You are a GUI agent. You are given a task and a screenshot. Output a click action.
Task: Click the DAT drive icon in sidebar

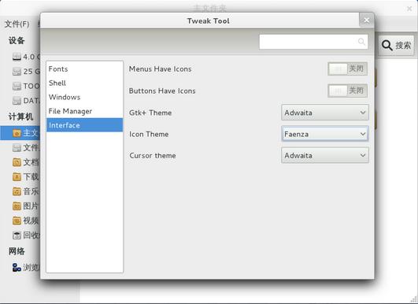click(x=17, y=101)
